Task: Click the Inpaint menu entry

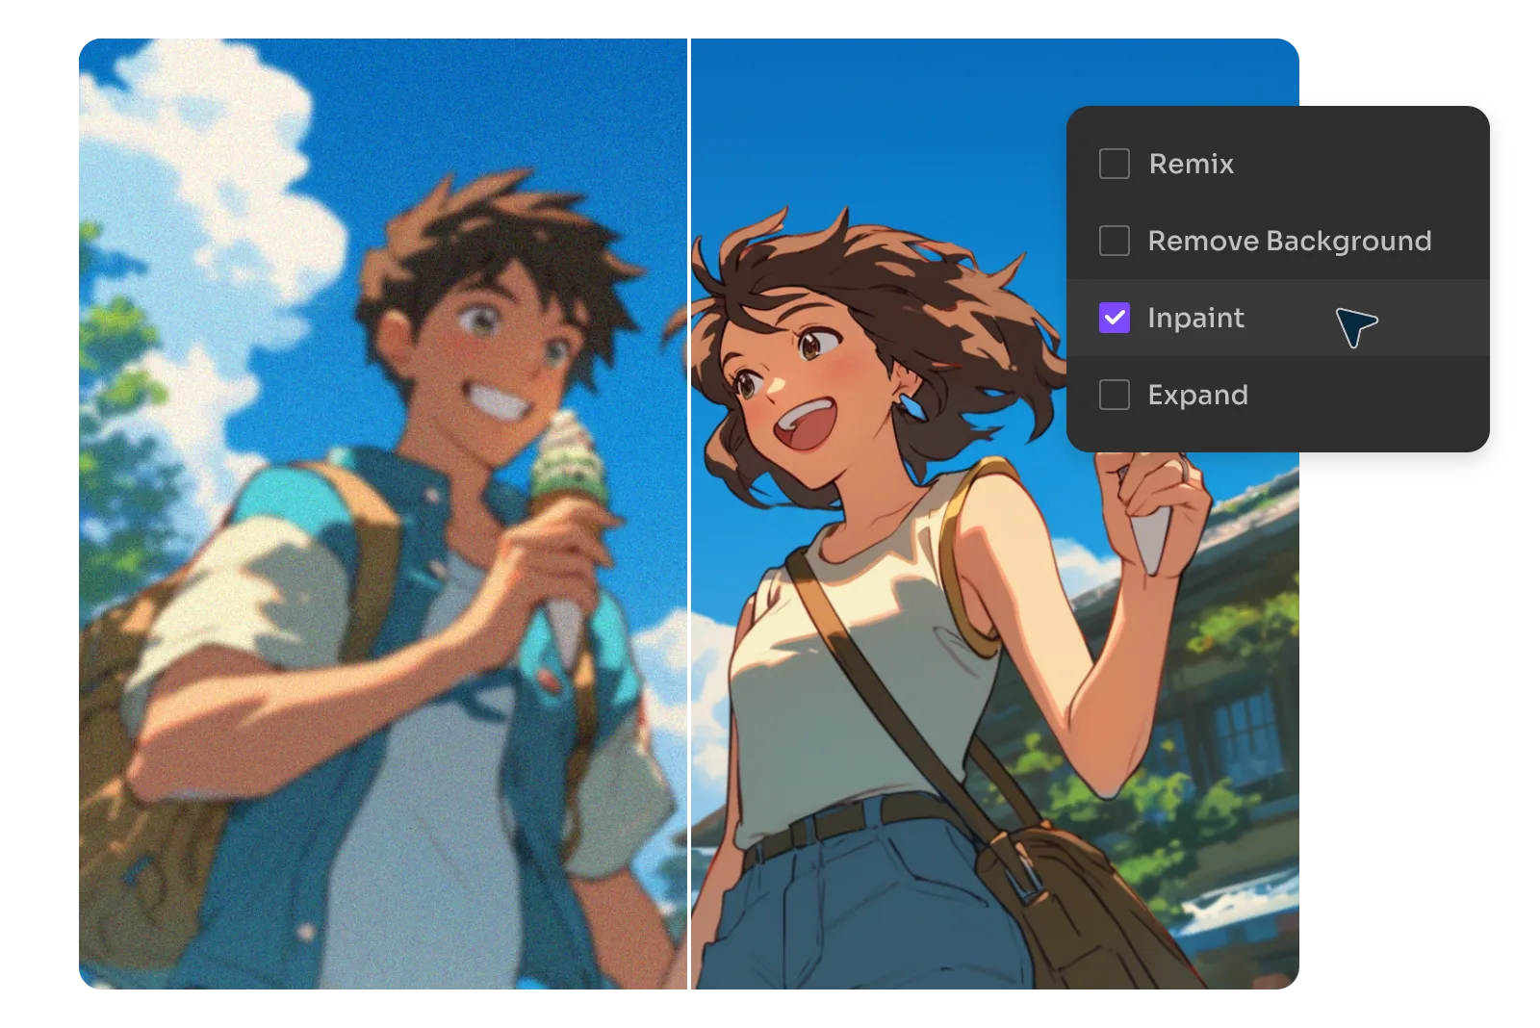Action: click(x=1194, y=318)
